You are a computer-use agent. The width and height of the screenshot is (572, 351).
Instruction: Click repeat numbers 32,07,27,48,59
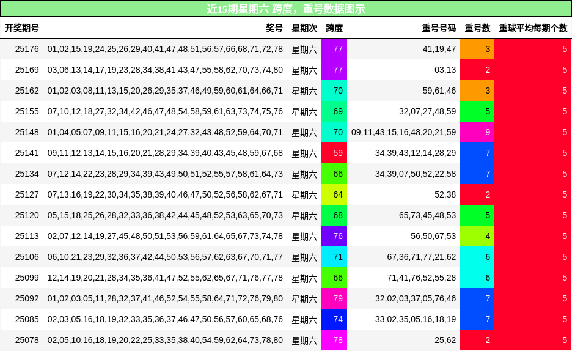click(x=428, y=111)
